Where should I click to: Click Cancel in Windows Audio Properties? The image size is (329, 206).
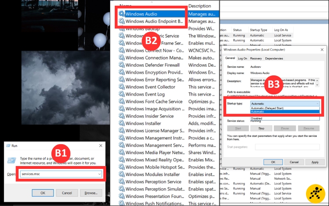pyautogui.click(x=294, y=162)
